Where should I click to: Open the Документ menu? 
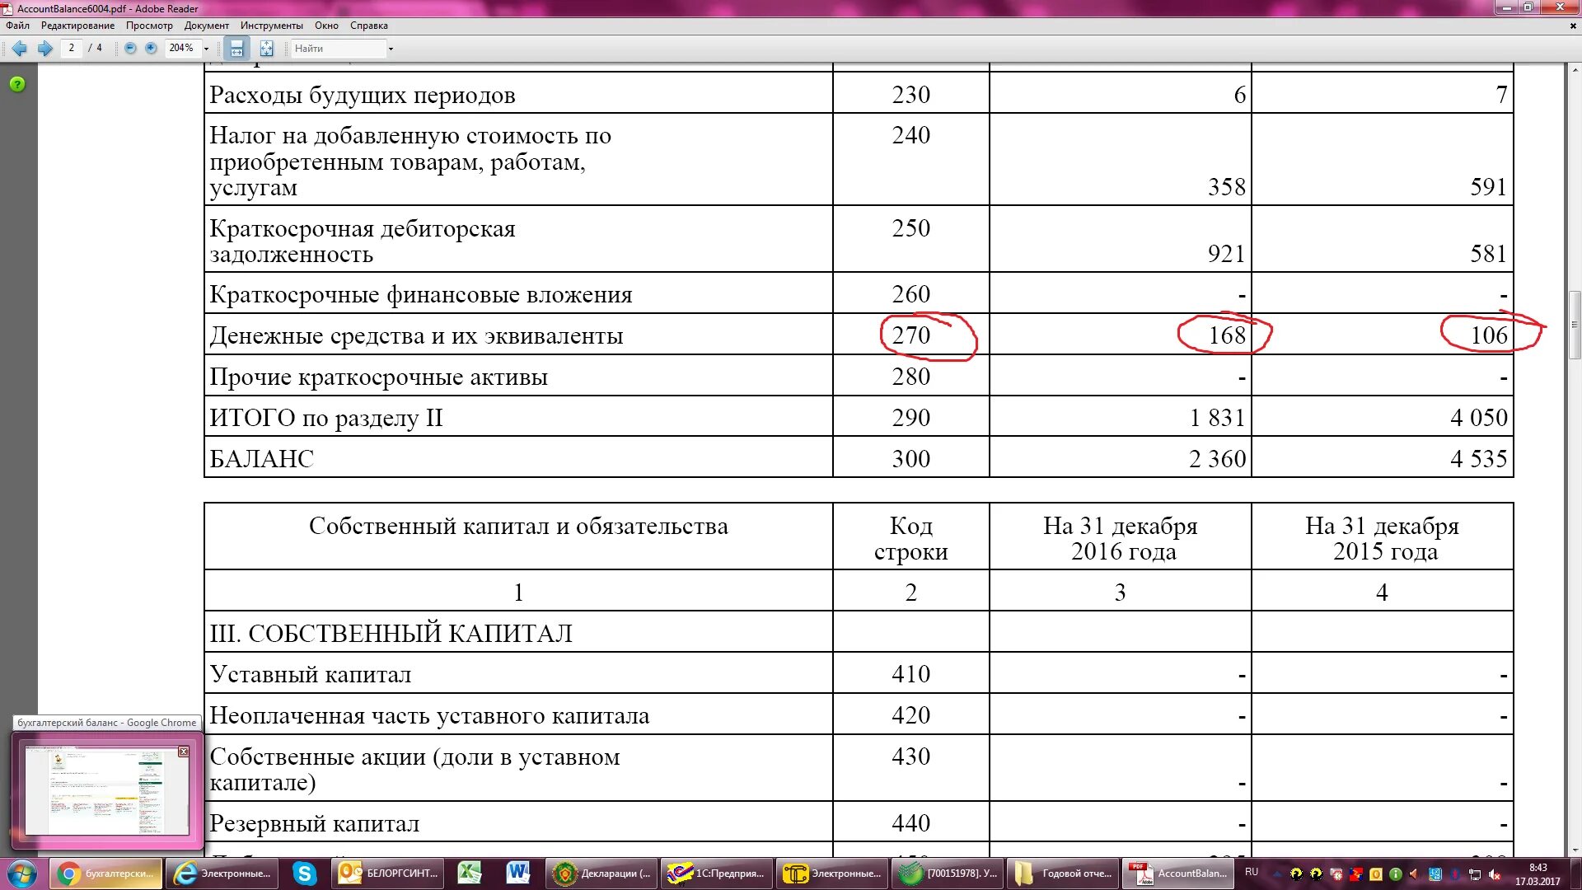pyautogui.click(x=206, y=26)
